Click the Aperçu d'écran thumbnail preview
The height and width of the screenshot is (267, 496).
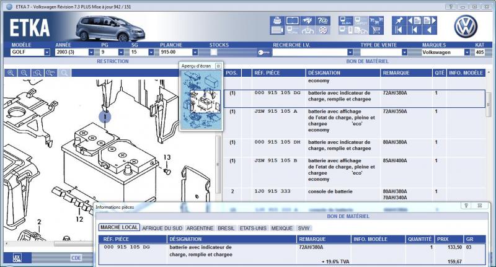click(x=201, y=100)
